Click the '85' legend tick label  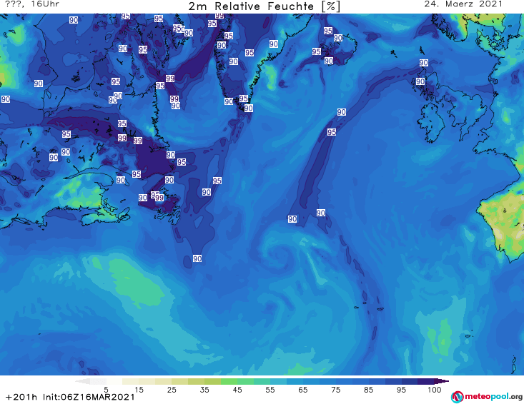point(368,390)
